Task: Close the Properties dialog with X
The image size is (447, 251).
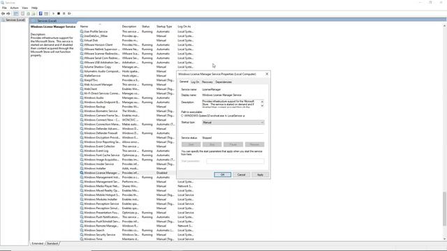Action: (267, 74)
